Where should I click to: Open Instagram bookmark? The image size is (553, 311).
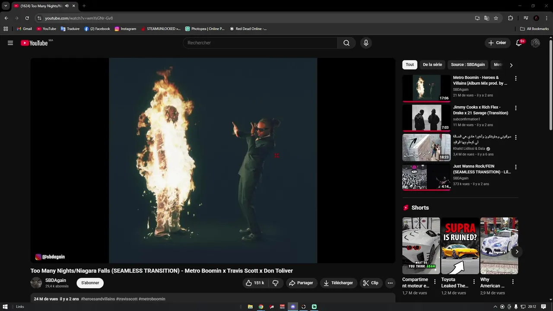125,29
